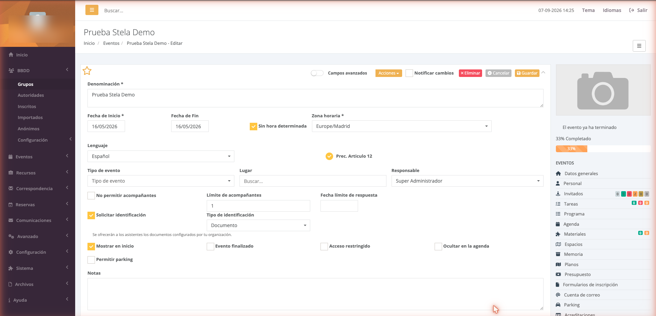The height and width of the screenshot is (316, 656).
Task: Expand the Eventos sidebar menu
Action: [x=38, y=157]
